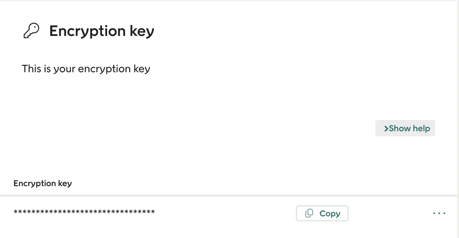Viewport: 459px width, 238px height.
Task: Select the copy-pages icon inside the Copy button
Action: click(x=309, y=213)
